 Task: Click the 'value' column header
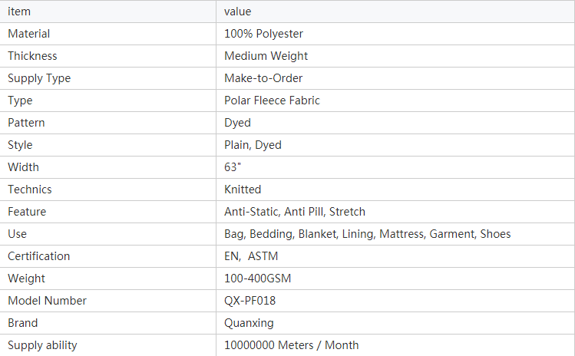coord(238,12)
